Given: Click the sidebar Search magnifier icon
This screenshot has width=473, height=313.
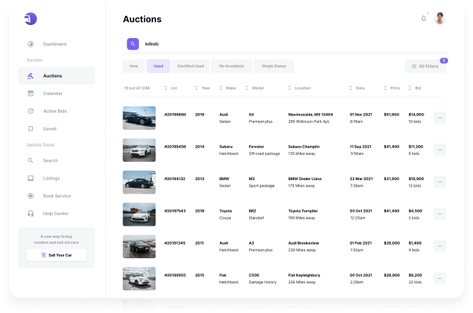Looking at the screenshot, I should (30, 161).
